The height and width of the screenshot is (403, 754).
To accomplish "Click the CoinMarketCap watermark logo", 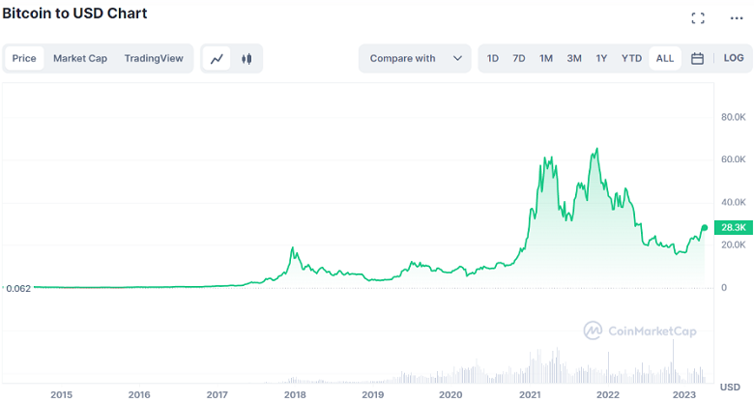I will point(641,331).
